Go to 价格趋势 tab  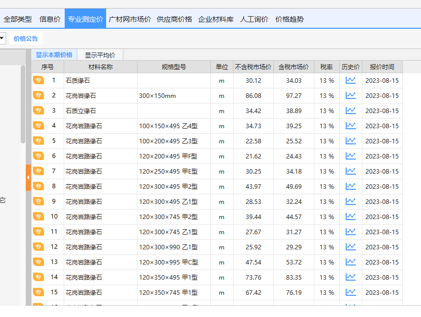pyautogui.click(x=290, y=19)
